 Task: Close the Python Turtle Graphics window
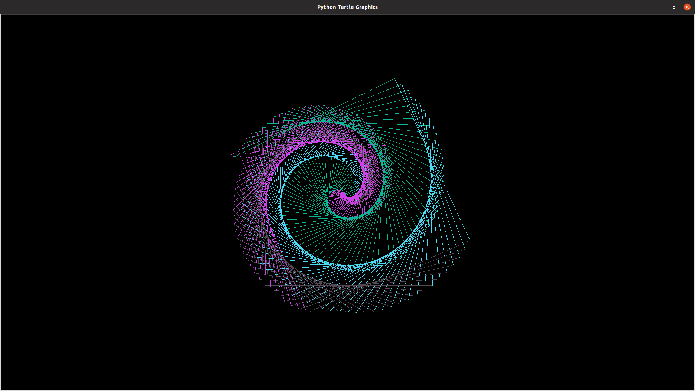tap(687, 7)
